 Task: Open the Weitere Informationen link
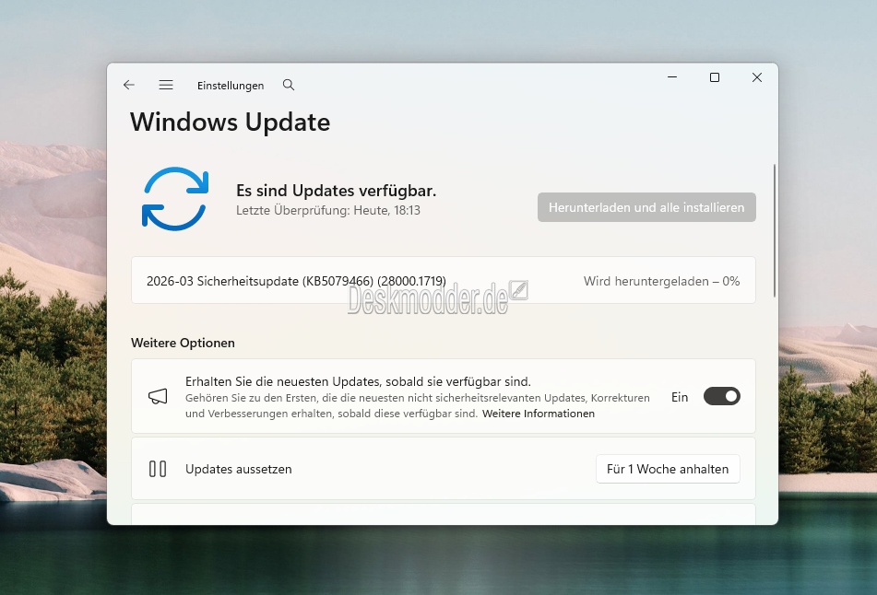[538, 414]
